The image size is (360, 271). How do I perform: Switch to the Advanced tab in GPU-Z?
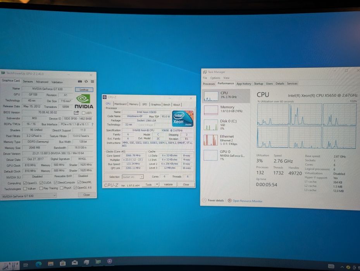(42, 82)
